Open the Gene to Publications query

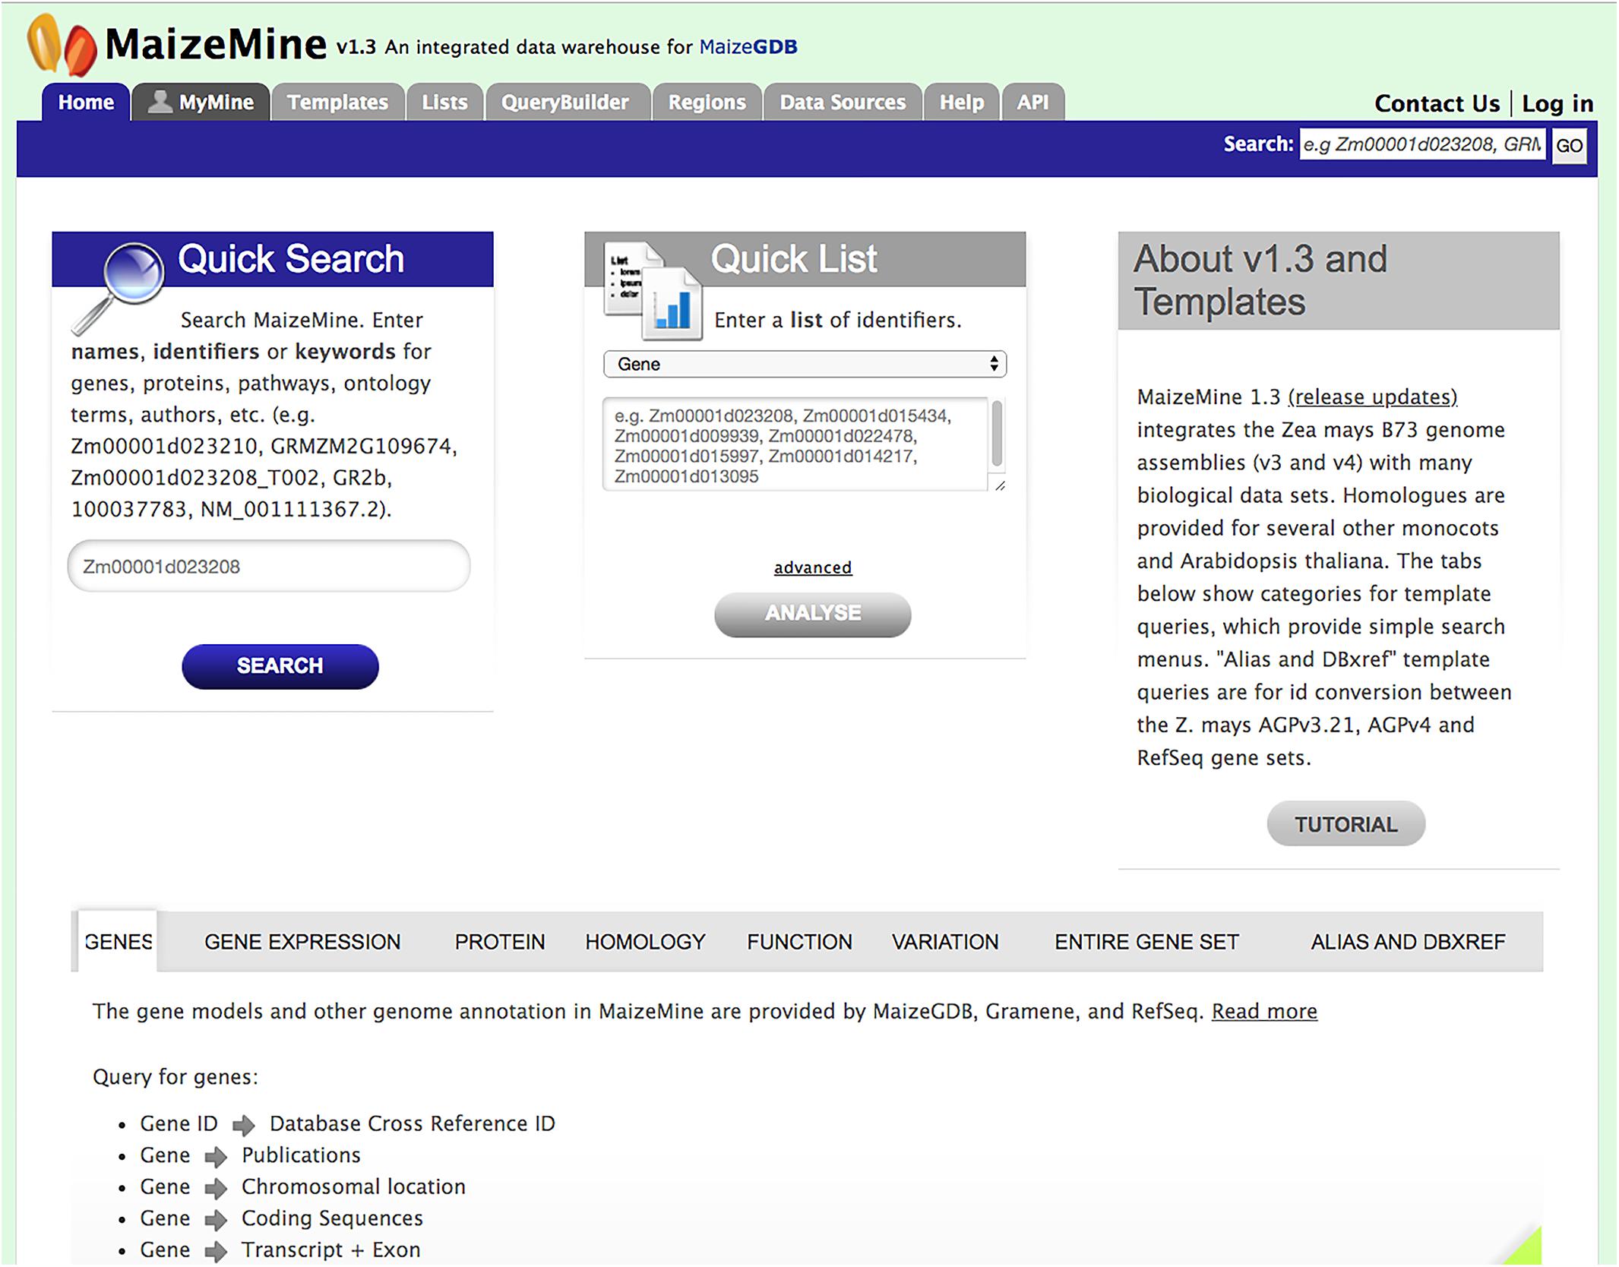point(250,1155)
